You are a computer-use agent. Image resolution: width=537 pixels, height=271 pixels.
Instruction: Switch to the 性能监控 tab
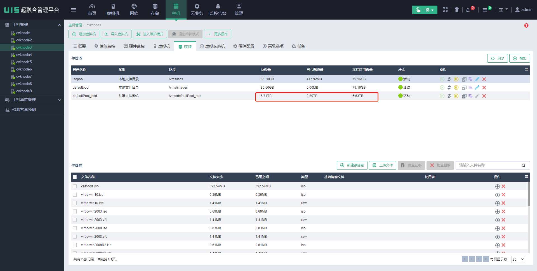coord(105,46)
